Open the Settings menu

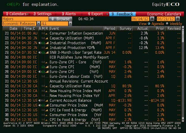(x=43, y=14)
